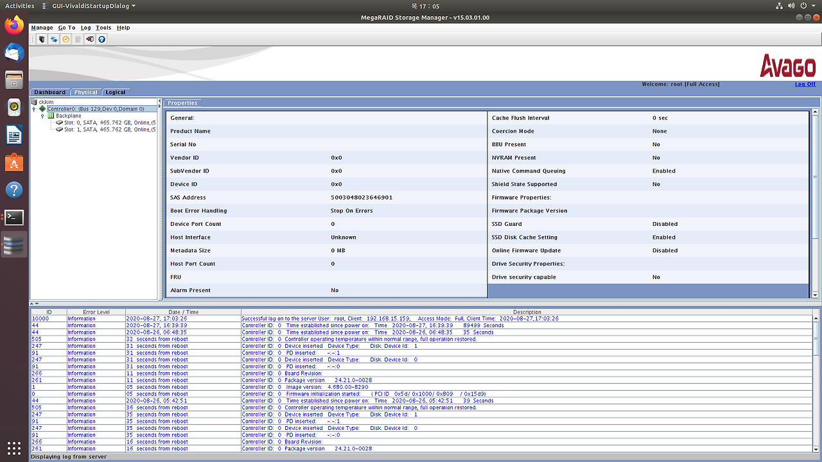Collapse the Controller0 tree branch
Image resolution: width=822 pixels, height=462 pixels.
34,108
